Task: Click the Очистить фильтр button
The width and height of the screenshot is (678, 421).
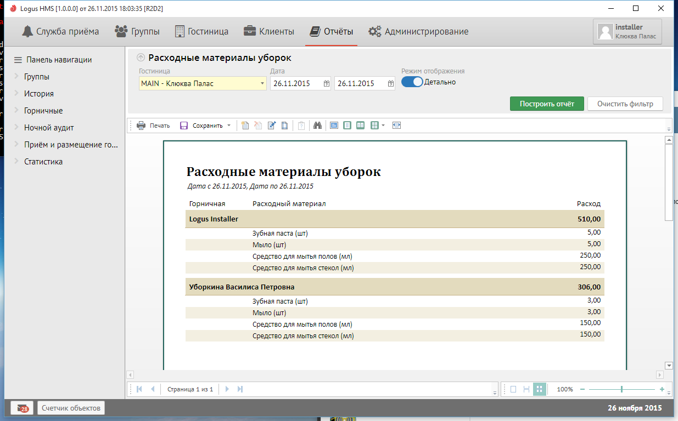Action: click(625, 104)
